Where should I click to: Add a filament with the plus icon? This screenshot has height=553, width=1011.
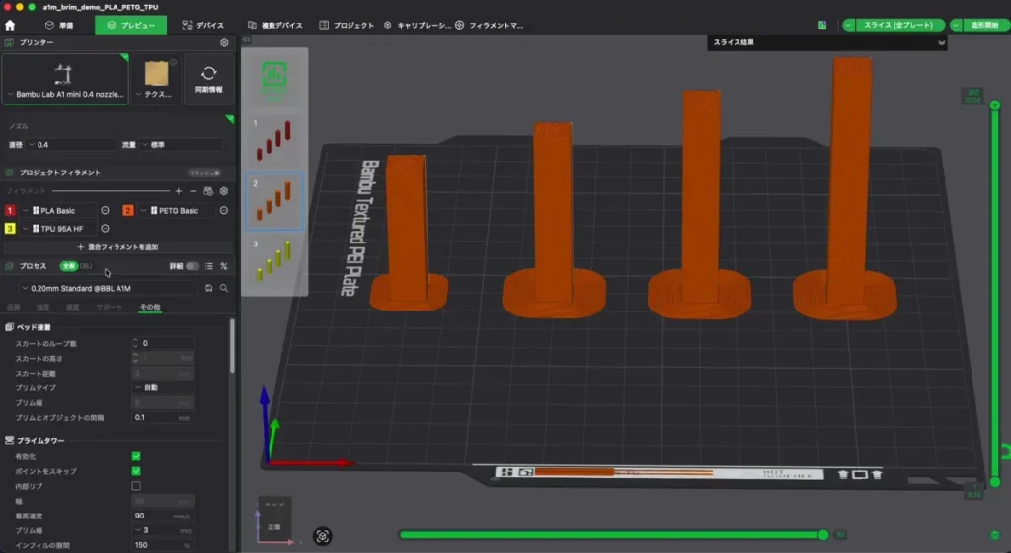[179, 191]
